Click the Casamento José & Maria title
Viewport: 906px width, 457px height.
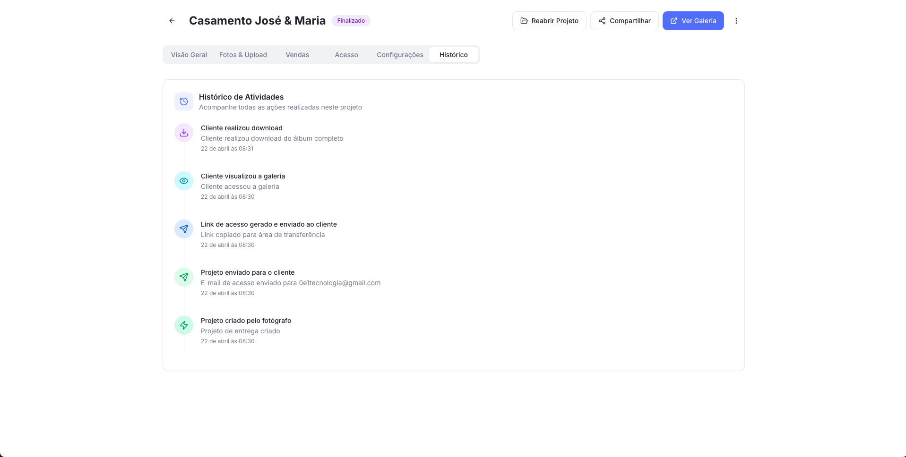click(257, 21)
